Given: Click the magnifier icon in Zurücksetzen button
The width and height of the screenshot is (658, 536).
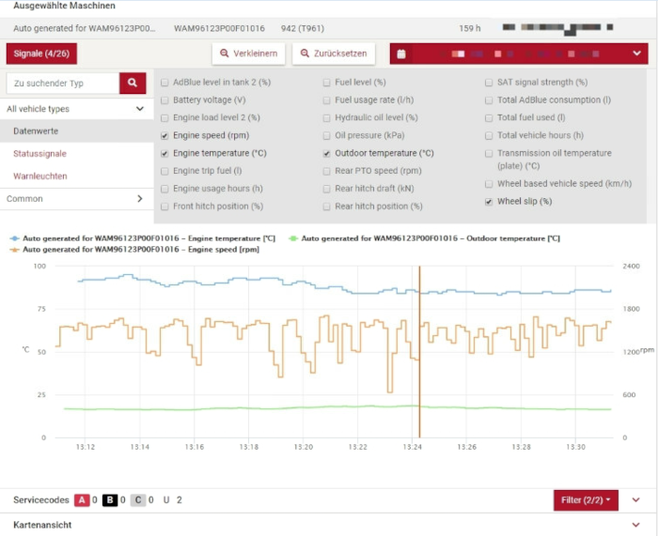Looking at the screenshot, I should [304, 54].
